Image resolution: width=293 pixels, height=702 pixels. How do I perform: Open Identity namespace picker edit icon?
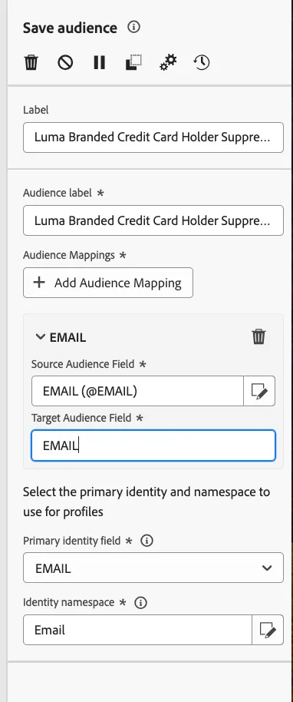point(268,630)
